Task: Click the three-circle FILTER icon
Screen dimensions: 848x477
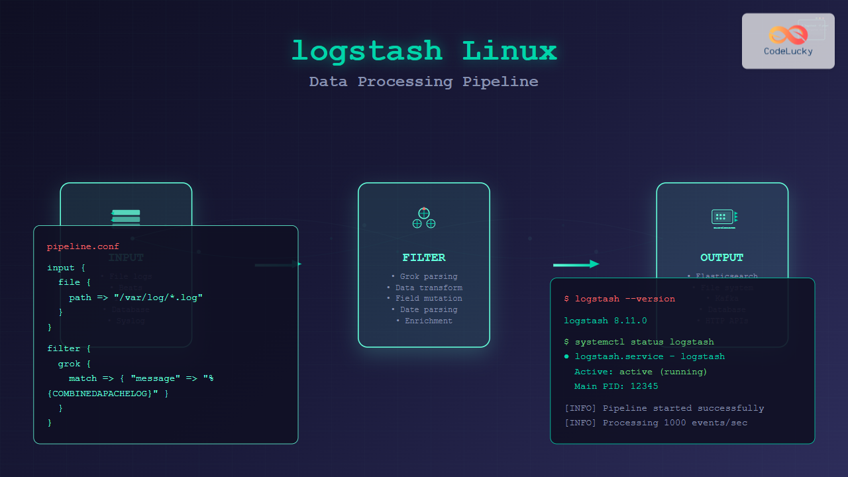Action: pyautogui.click(x=424, y=218)
